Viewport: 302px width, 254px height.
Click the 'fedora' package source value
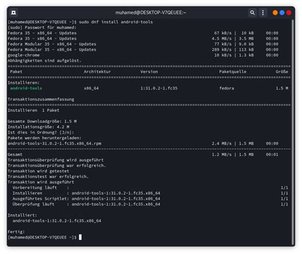[226, 88]
